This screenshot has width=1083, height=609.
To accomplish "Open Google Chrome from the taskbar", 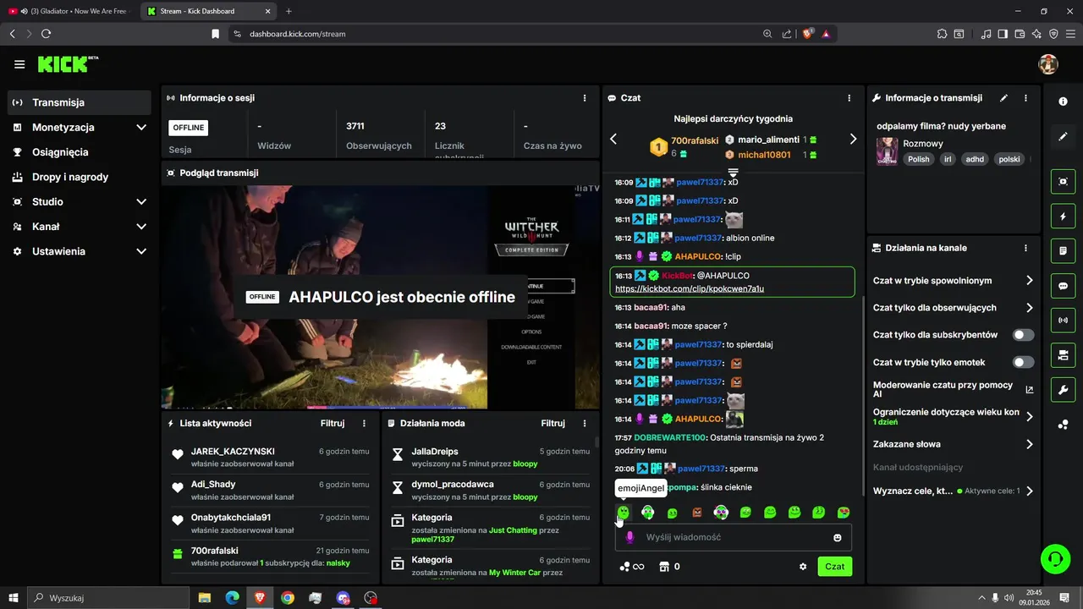I will point(288,598).
